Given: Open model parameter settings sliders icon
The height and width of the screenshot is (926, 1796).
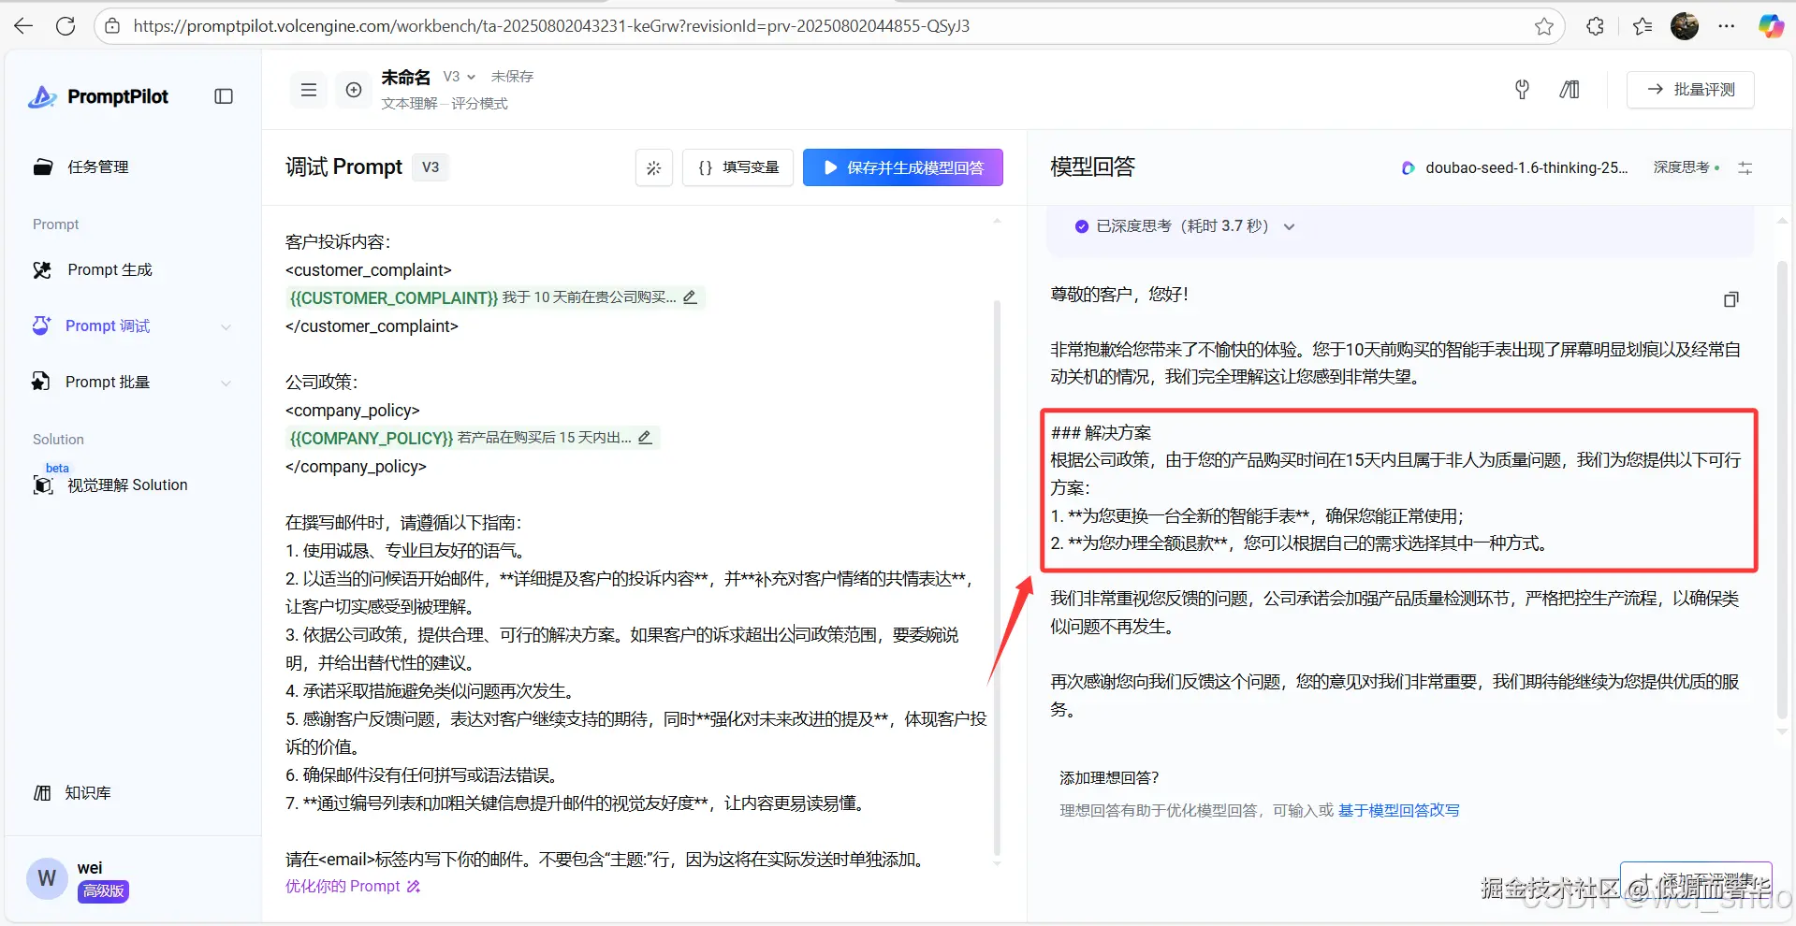Looking at the screenshot, I should click(1745, 167).
